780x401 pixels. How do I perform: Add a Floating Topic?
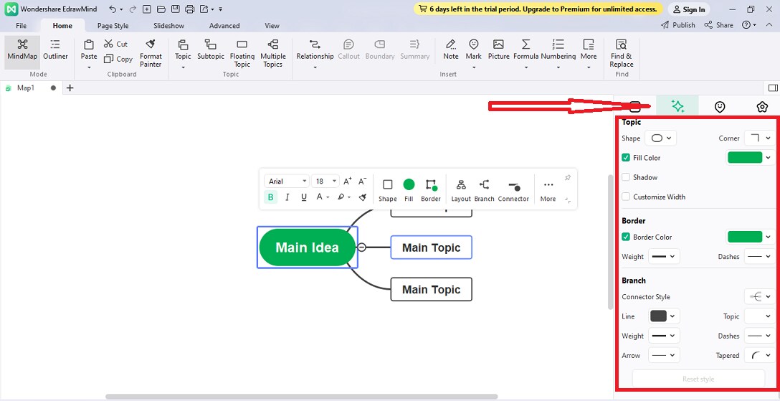click(242, 53)
